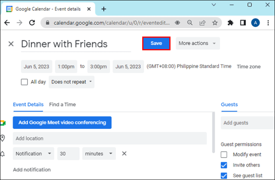275x180 pixels.
Task: Open a new browser tab
Action: (104, 9)
